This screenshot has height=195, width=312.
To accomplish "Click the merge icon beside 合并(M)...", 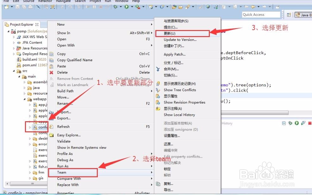I will [158, 69].
